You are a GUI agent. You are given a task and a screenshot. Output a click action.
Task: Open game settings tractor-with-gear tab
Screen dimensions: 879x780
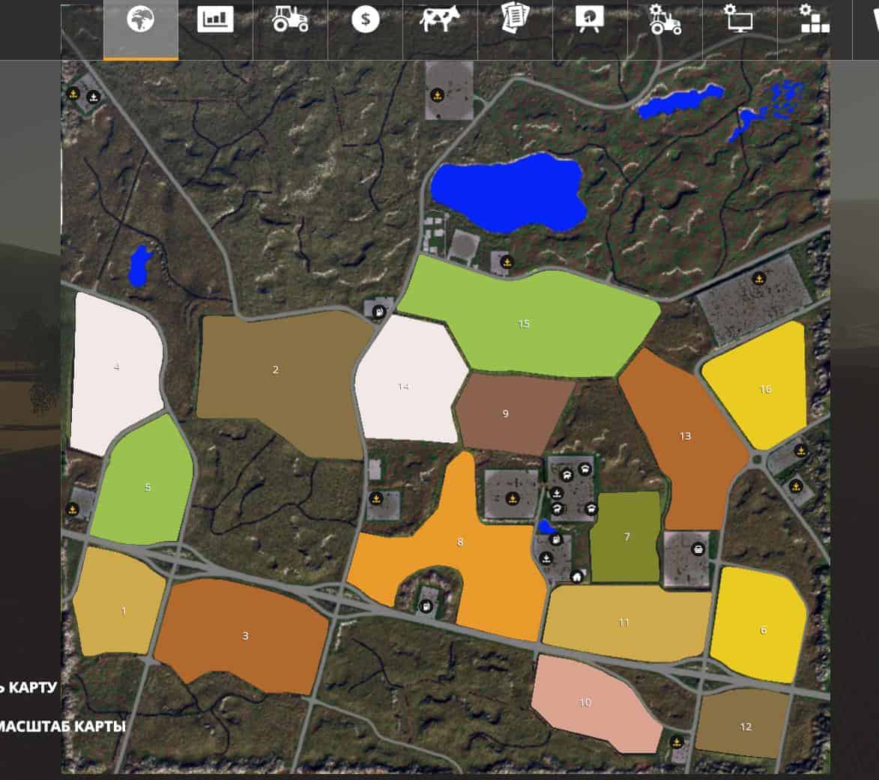665,20
